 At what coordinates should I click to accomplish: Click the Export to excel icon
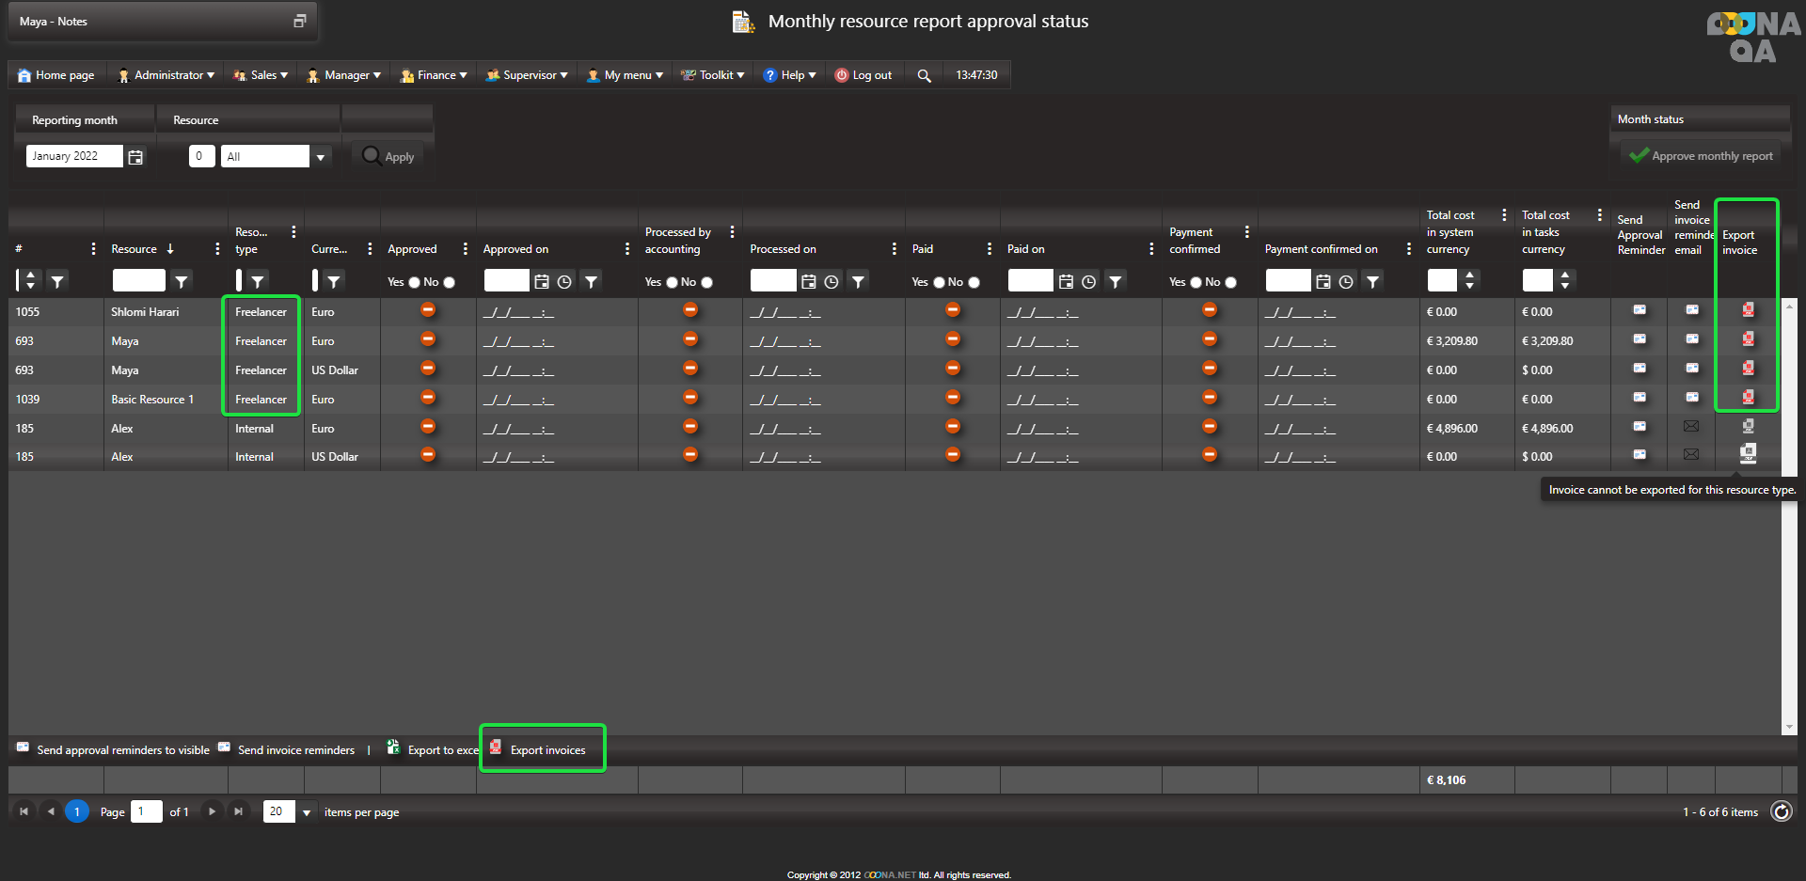394,747
